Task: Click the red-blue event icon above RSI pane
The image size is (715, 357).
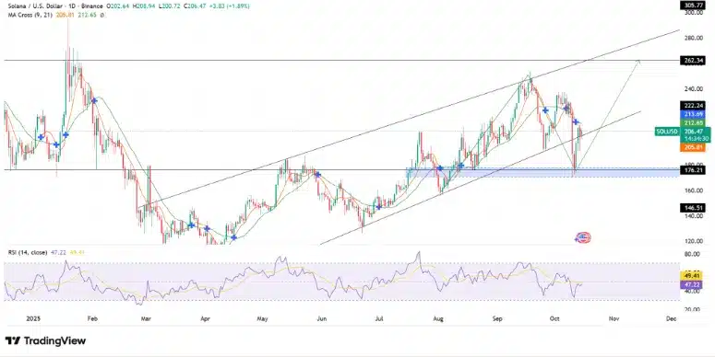Action: tap(583, 237)
